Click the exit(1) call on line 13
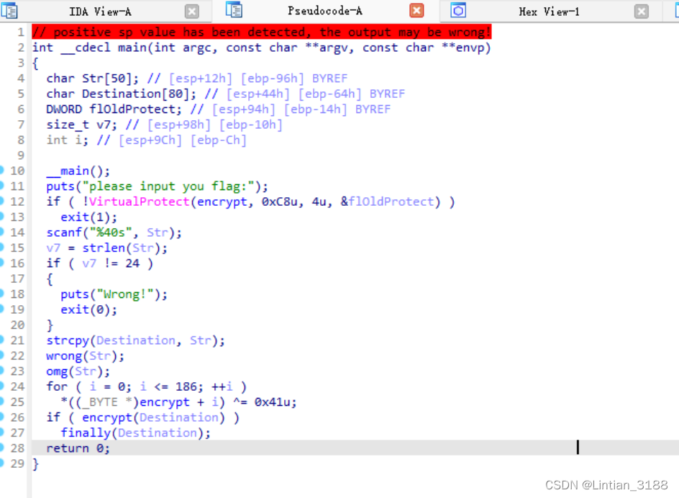This screenshot has height=498, width=679. (x=88, y=217)
